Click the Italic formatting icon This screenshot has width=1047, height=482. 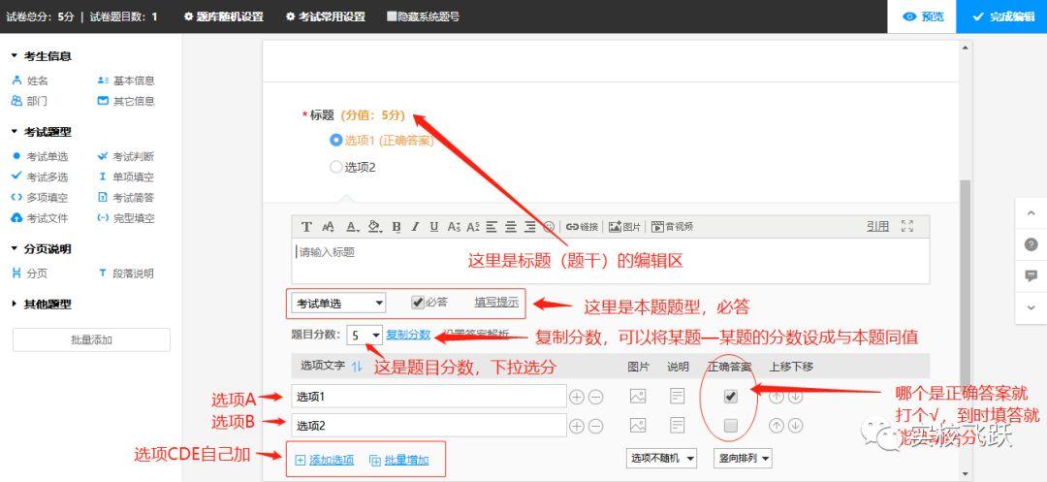coord(415,227)
